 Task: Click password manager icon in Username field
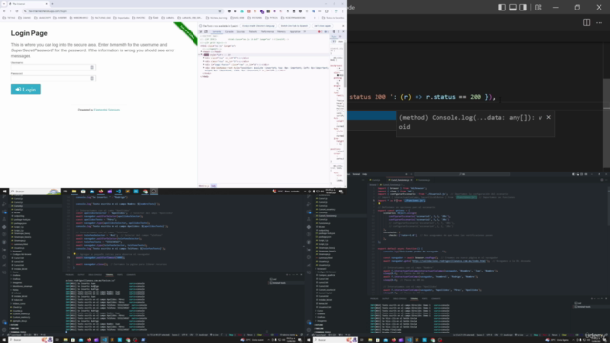point(91,67)
